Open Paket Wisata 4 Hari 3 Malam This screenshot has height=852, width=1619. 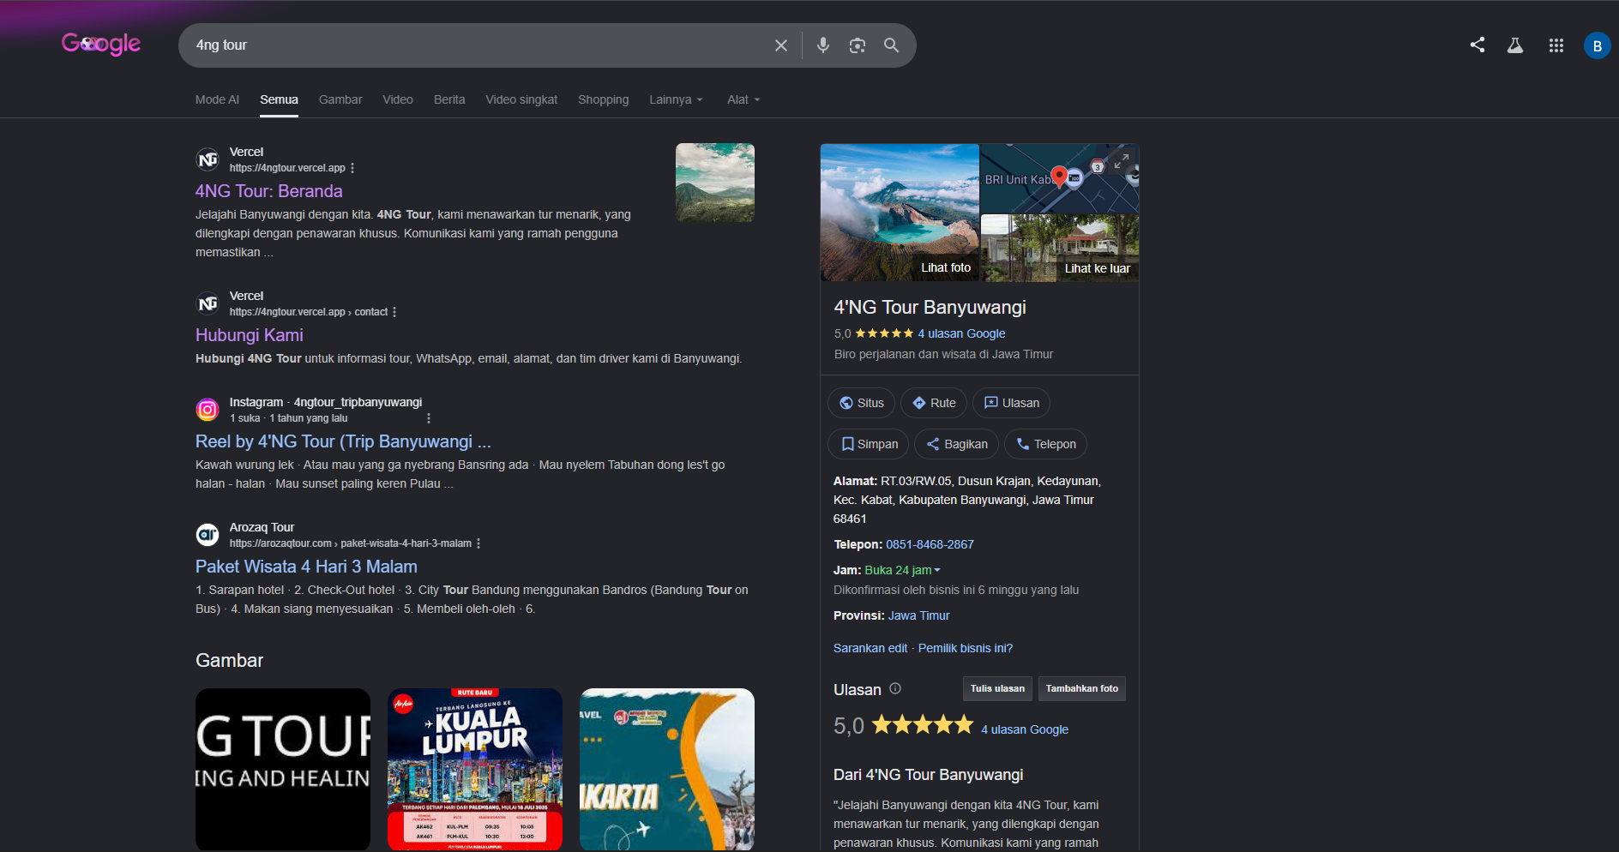306,567
